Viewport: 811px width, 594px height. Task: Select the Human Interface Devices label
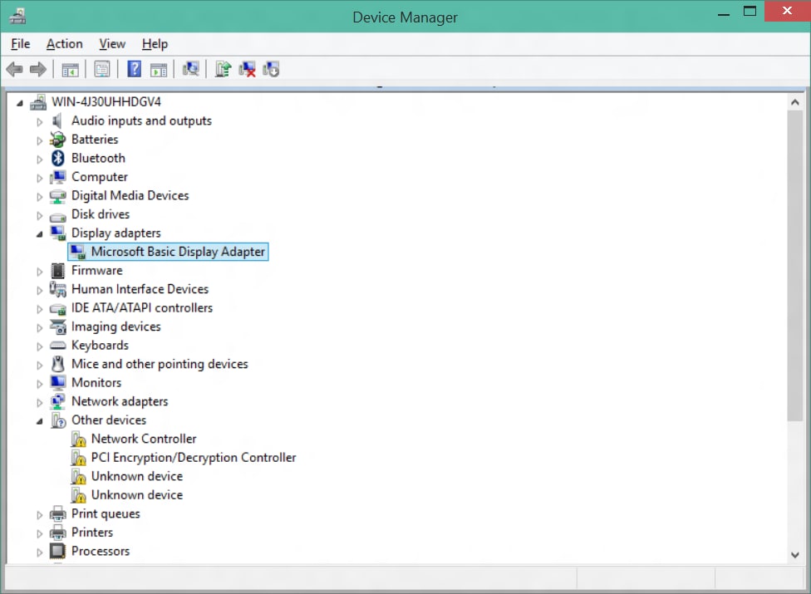tap(140, 289)
